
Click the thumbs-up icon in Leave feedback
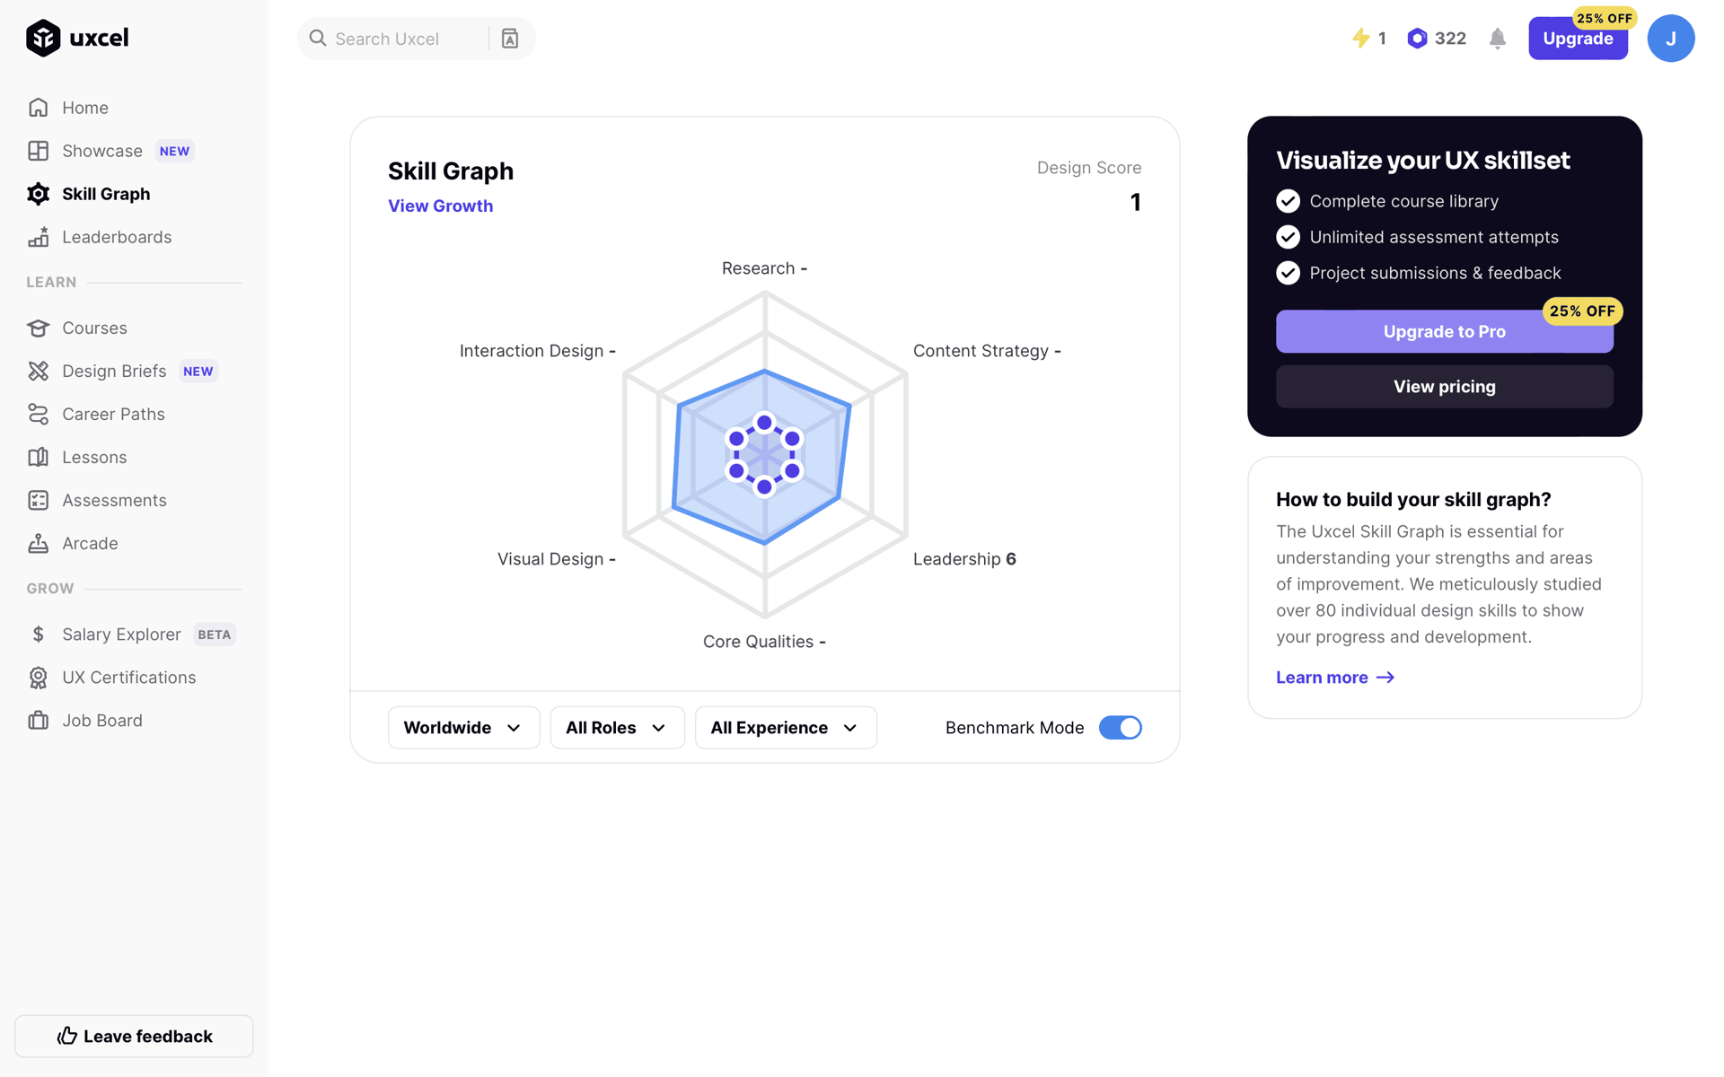pos(67,1036)
